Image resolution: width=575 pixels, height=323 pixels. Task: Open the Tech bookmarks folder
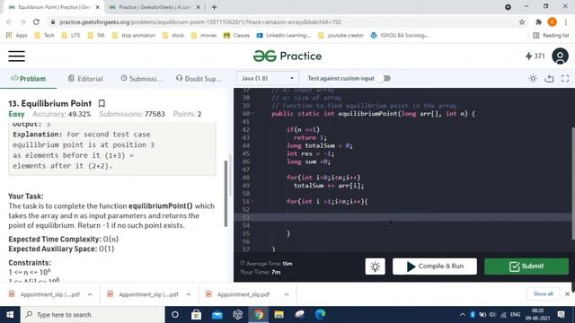(44, 35)
